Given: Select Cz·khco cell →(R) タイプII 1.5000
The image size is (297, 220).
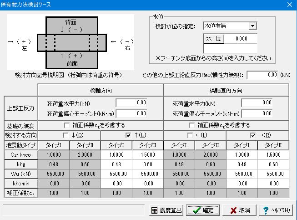Looking at the screenshot, I should pyautogui.click(x=273, y=155).
